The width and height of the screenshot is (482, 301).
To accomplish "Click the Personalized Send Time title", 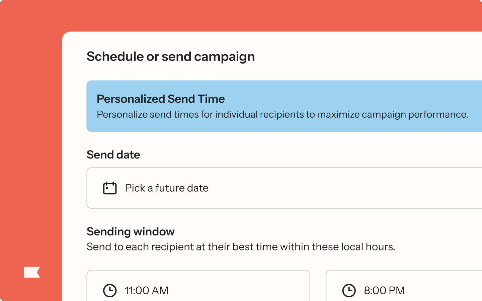I will pos(161,99).
